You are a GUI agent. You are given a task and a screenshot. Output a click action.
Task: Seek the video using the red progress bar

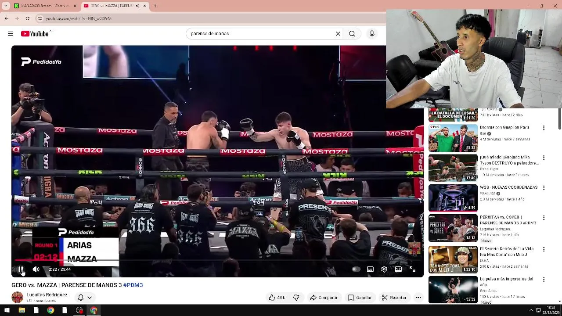(217, 261)
